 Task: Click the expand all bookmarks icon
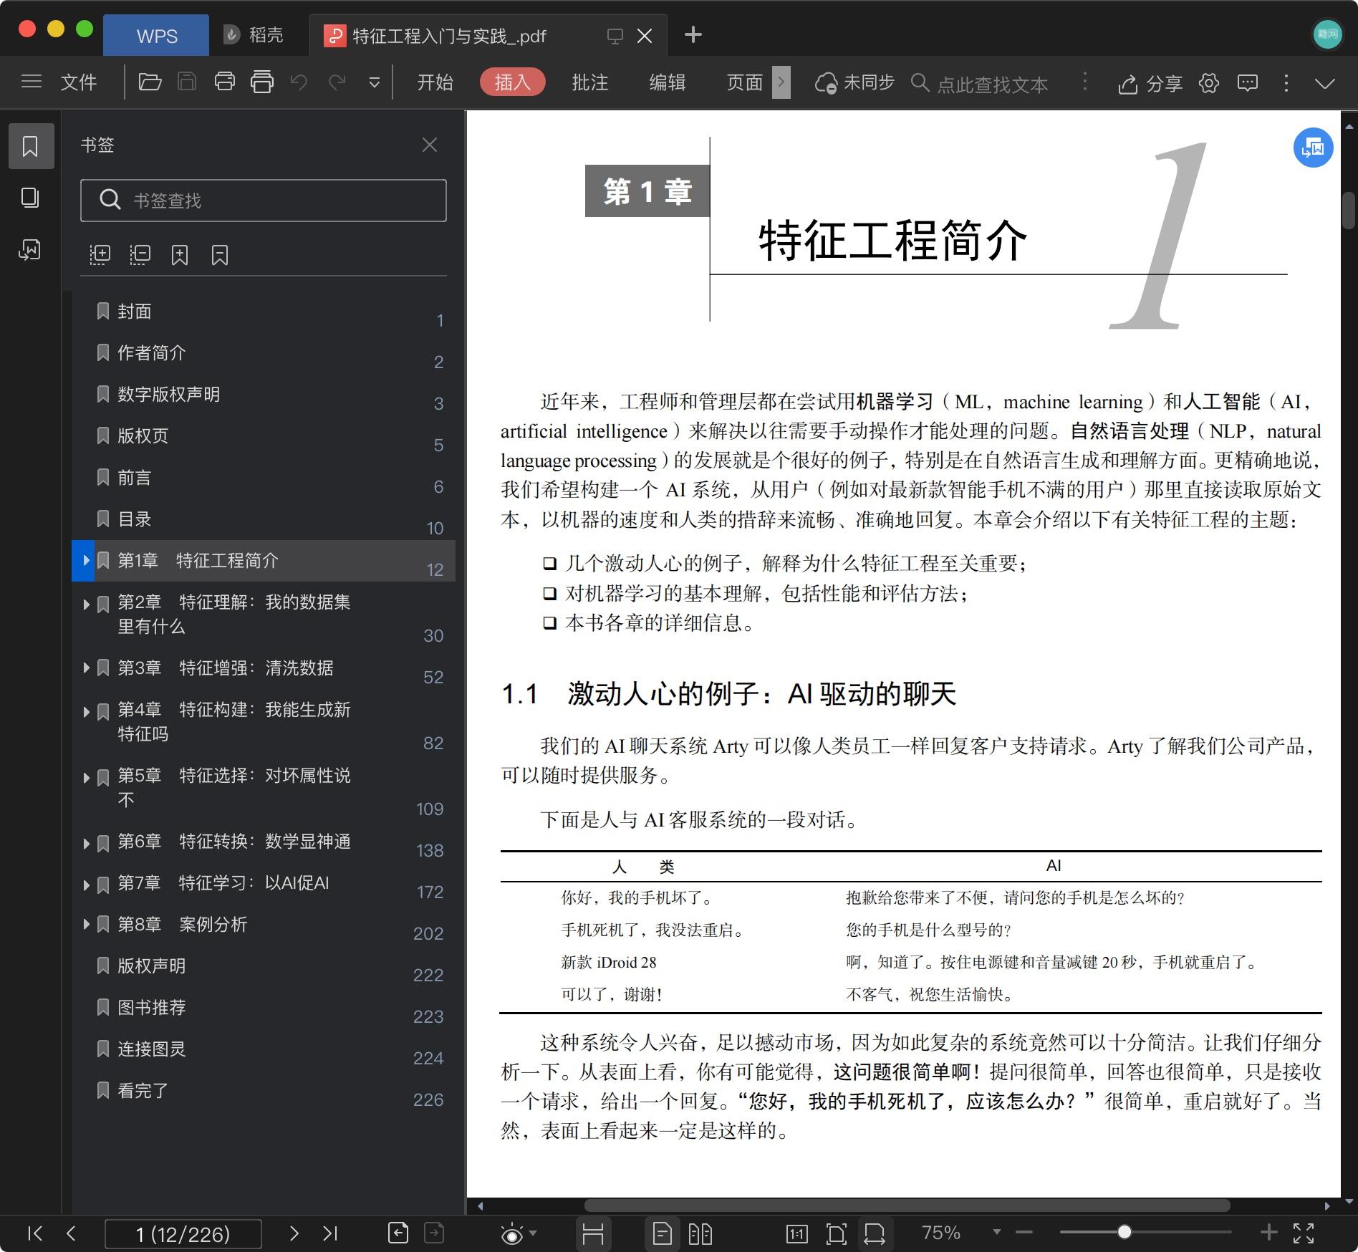(x=100, y=255)
